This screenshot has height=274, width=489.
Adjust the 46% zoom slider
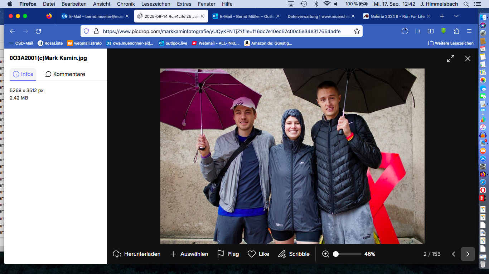tap(336, 254)
